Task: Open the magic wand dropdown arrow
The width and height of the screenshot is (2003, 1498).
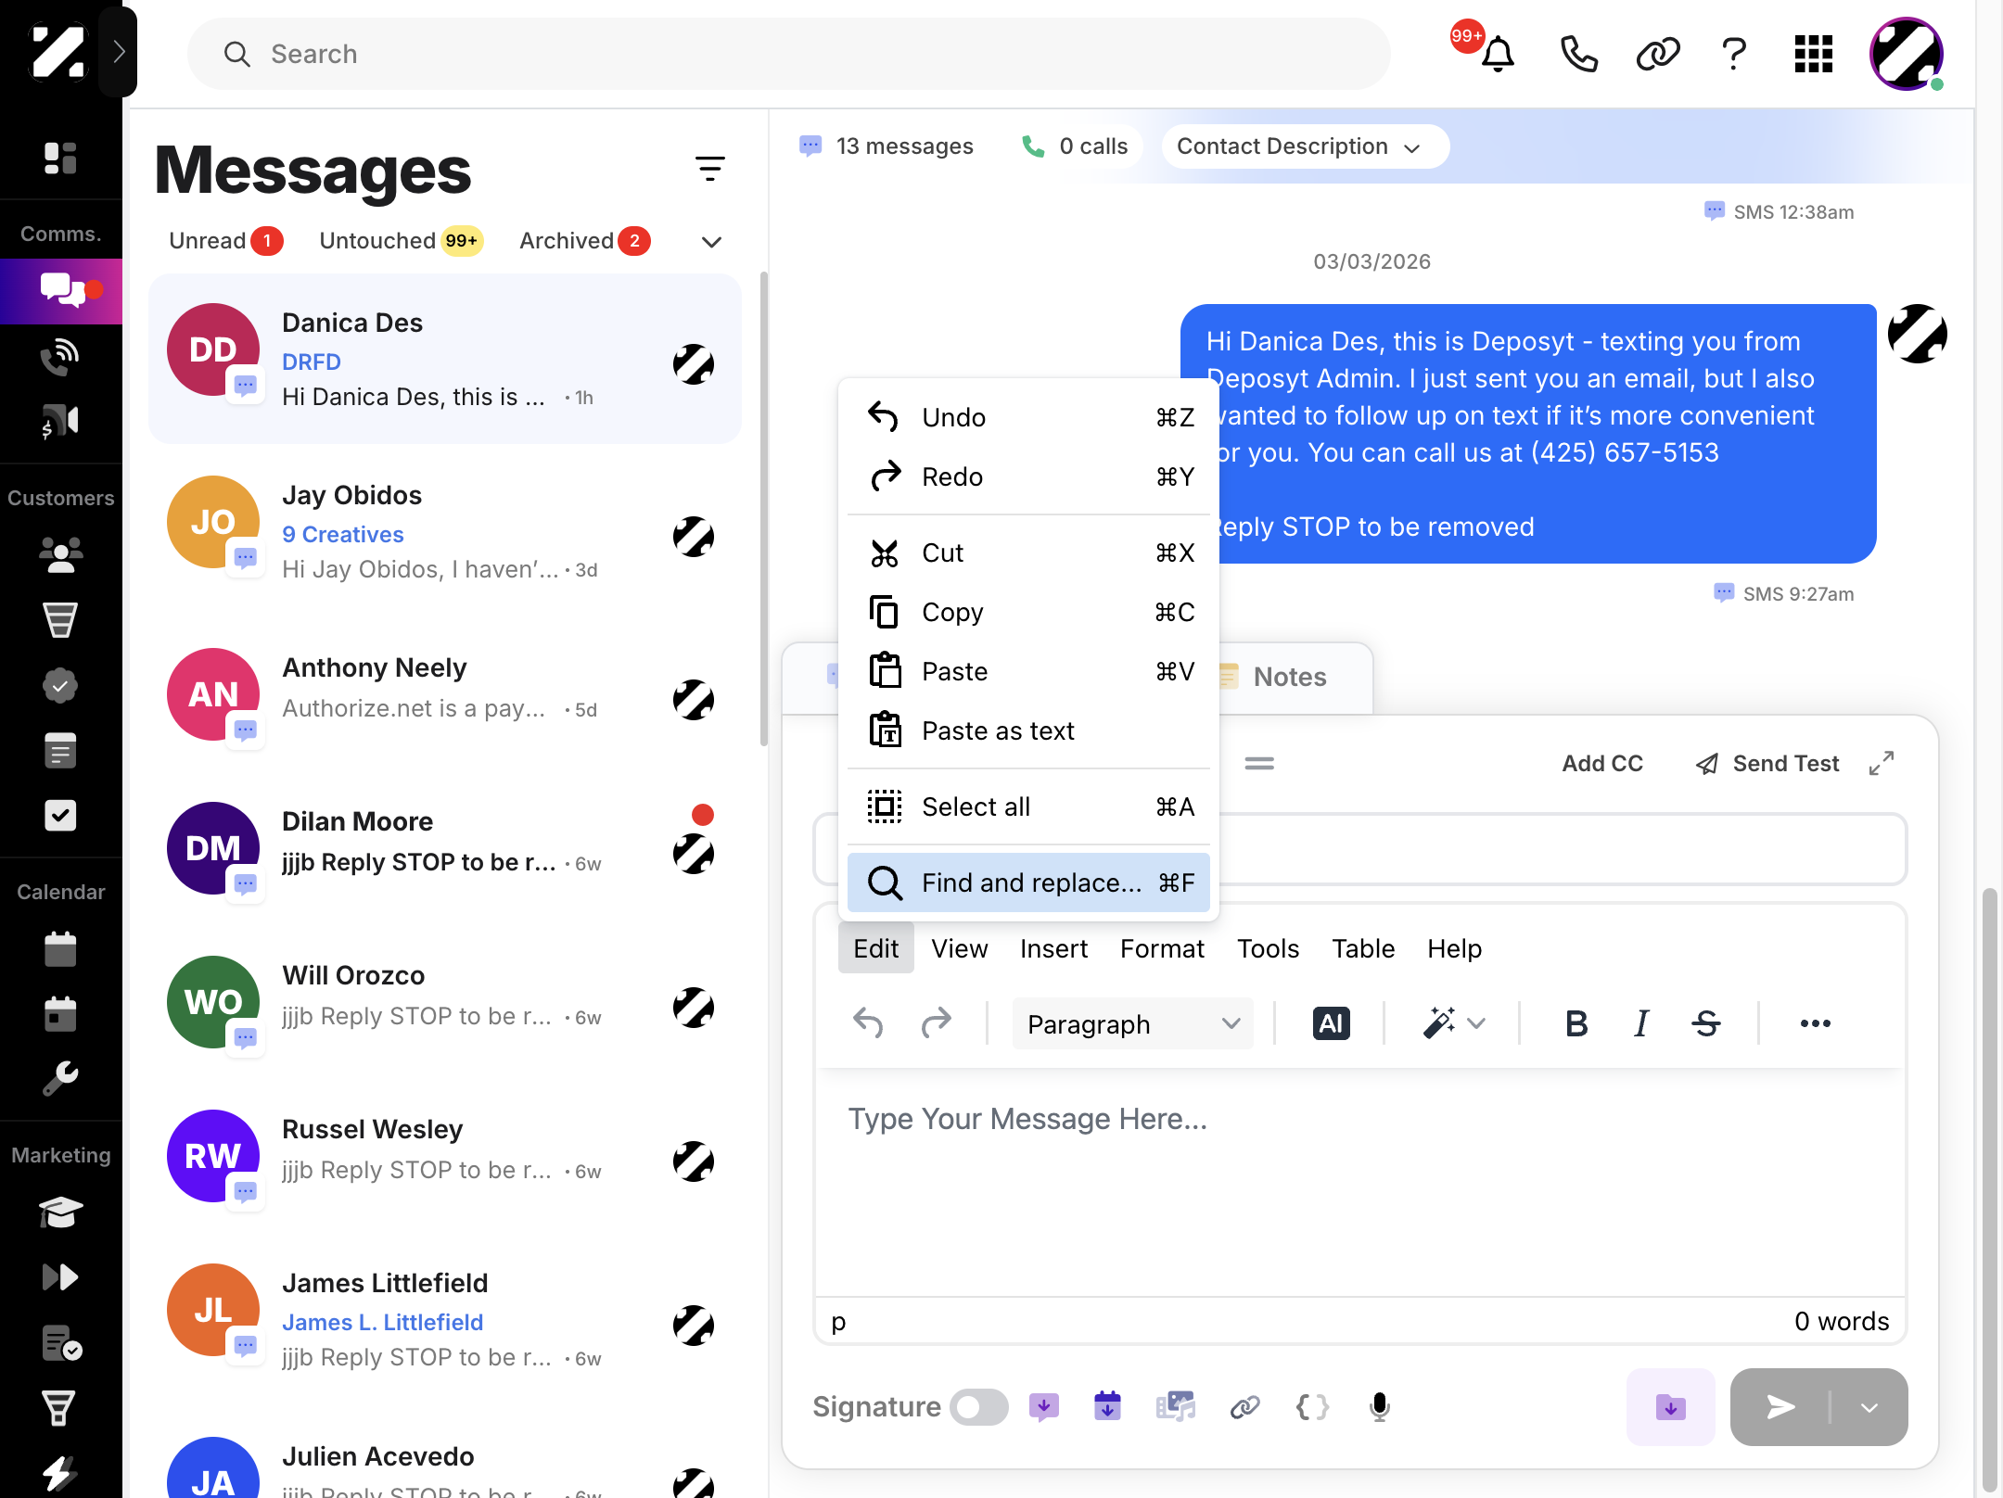Action: 1477,1023
